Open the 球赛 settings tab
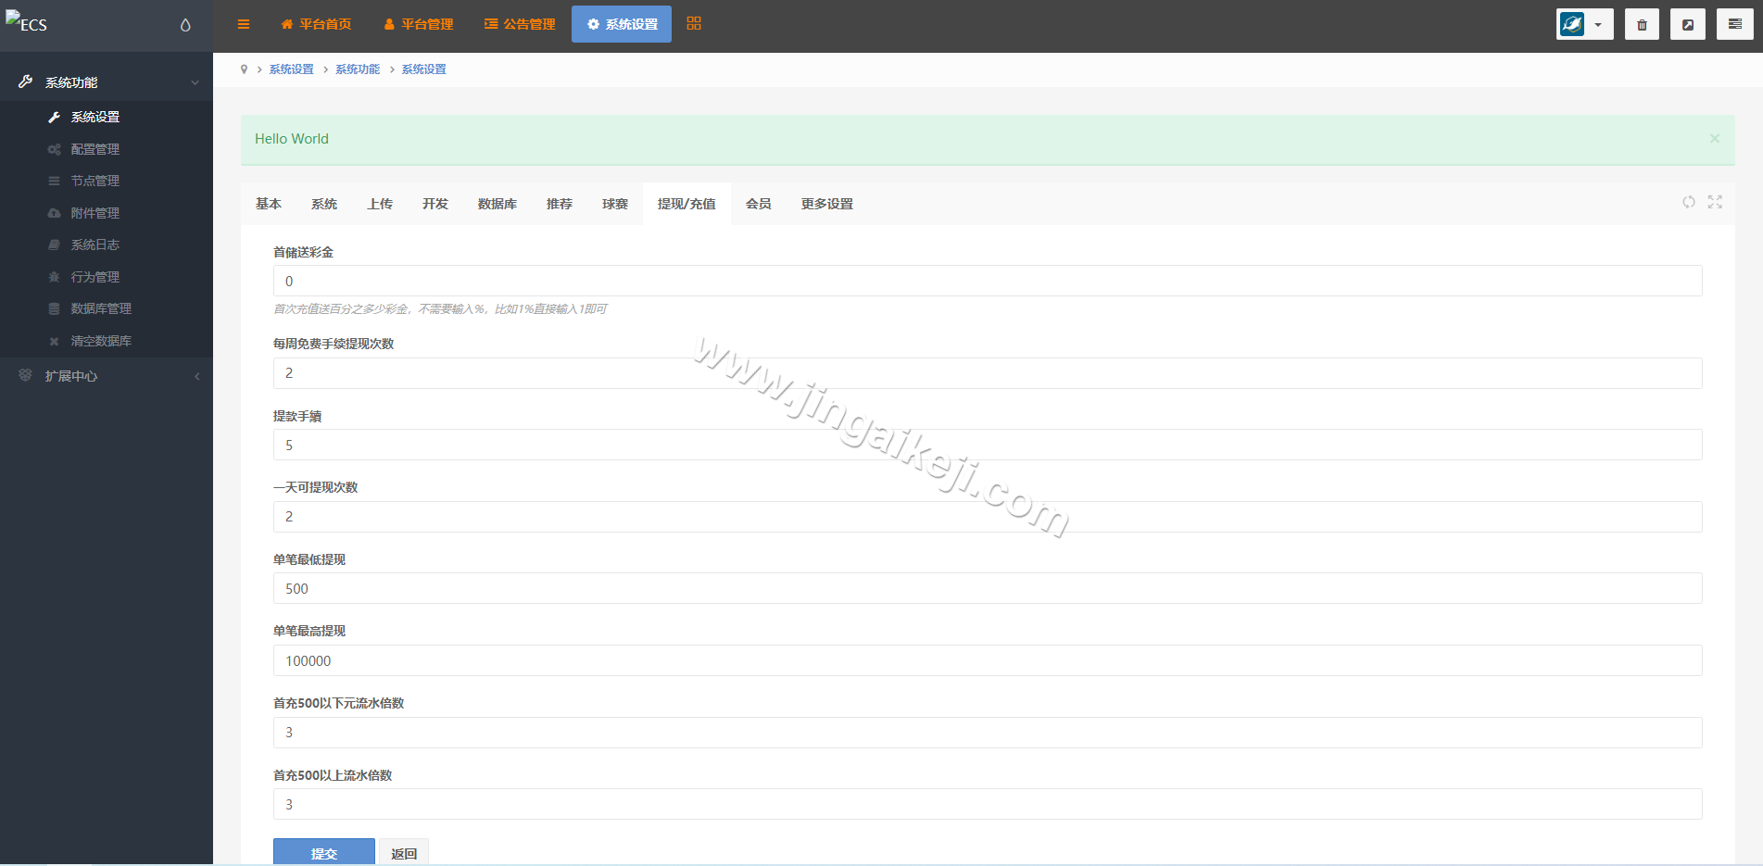This screenshot has width=1763, height=866. click(x=614, y=204)
